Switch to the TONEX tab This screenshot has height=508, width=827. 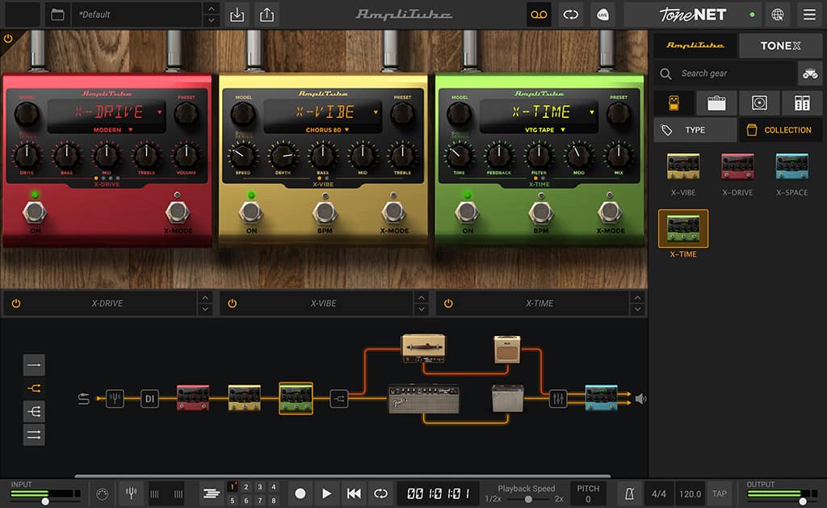[x=780, y=46]
